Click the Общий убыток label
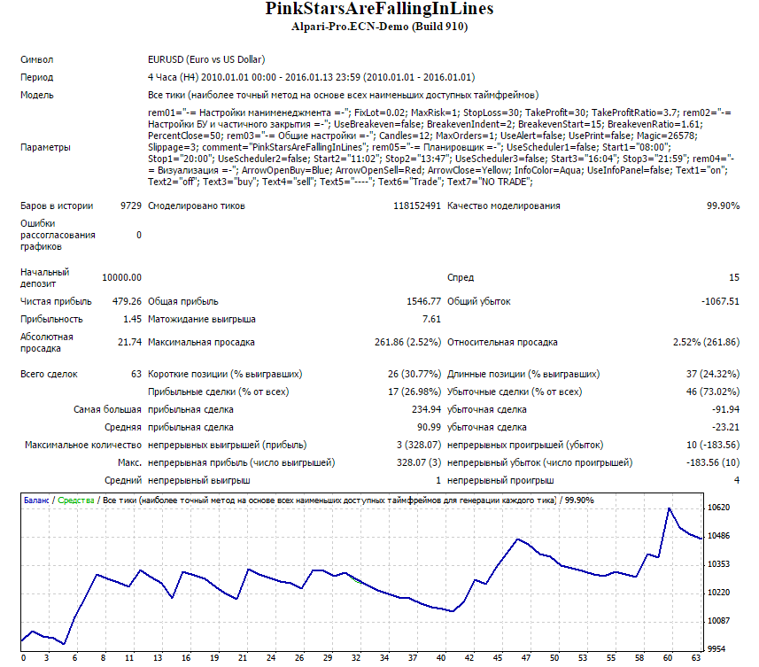Image resolution: width=759 pixels, height=667 pixels. point(479,301)
